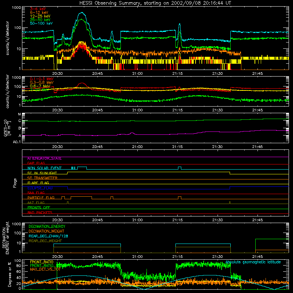Click the Degrees or % axis title

pos(10,274)
